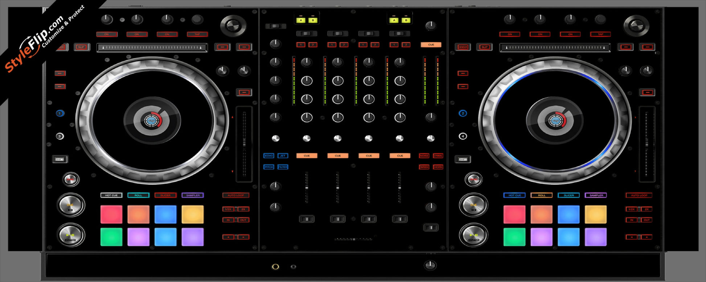The height and width of the screenshot is (282, 706).
Task: Trigger the red performance pad on right deck
Action: (514, 214)
